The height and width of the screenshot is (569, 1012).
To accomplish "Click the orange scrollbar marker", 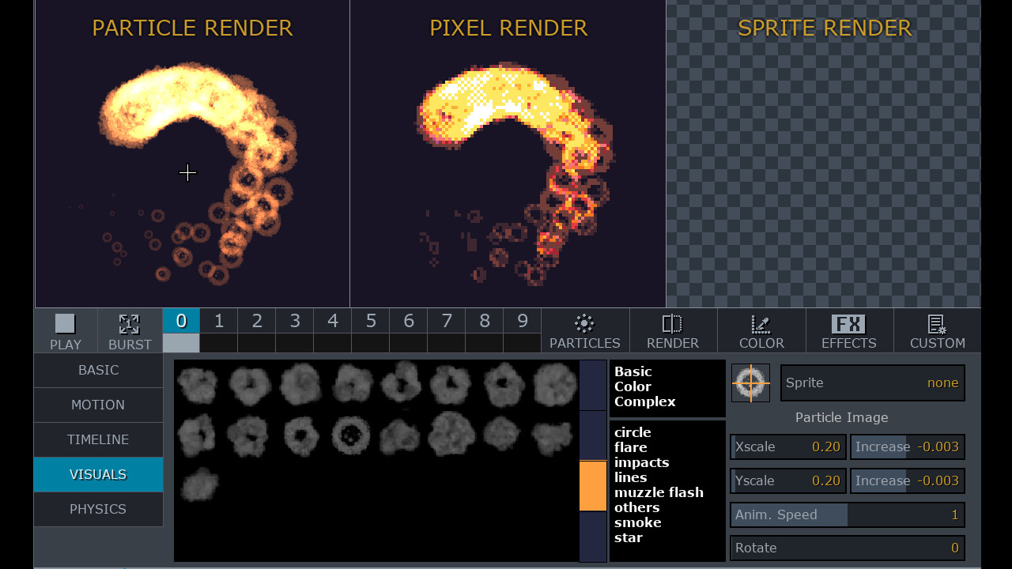I will pos(593,486).
